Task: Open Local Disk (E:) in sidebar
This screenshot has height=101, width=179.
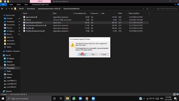Action: [11, 87]
